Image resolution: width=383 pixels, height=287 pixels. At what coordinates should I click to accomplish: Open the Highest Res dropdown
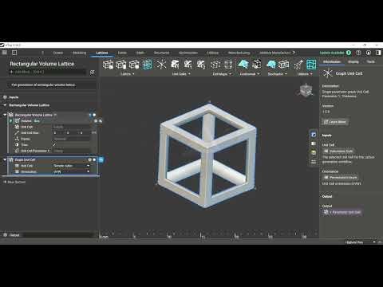[x=360, y=242]
